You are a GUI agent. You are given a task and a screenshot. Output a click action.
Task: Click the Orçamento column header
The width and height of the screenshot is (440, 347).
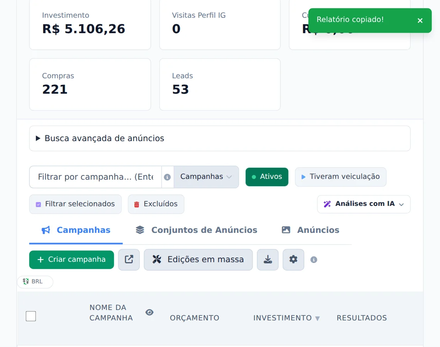[194, 318]
